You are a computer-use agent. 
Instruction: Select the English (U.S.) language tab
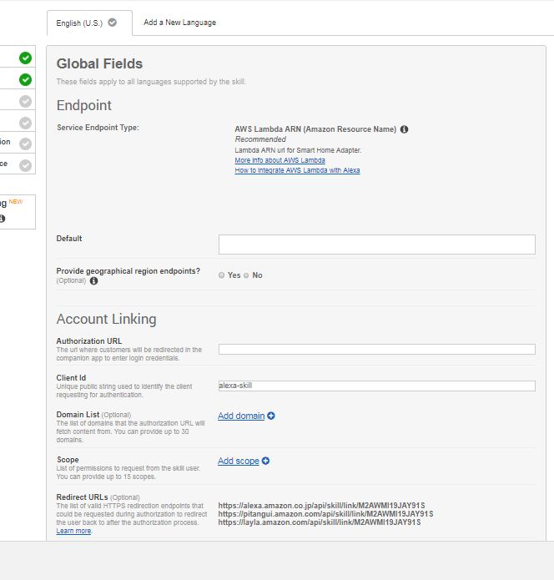coord(89,23)
